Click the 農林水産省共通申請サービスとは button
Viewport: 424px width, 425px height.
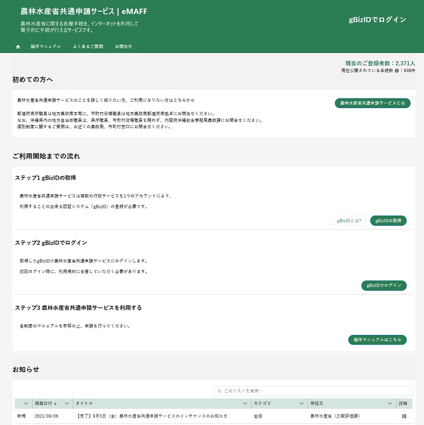(x=371, y=103)
